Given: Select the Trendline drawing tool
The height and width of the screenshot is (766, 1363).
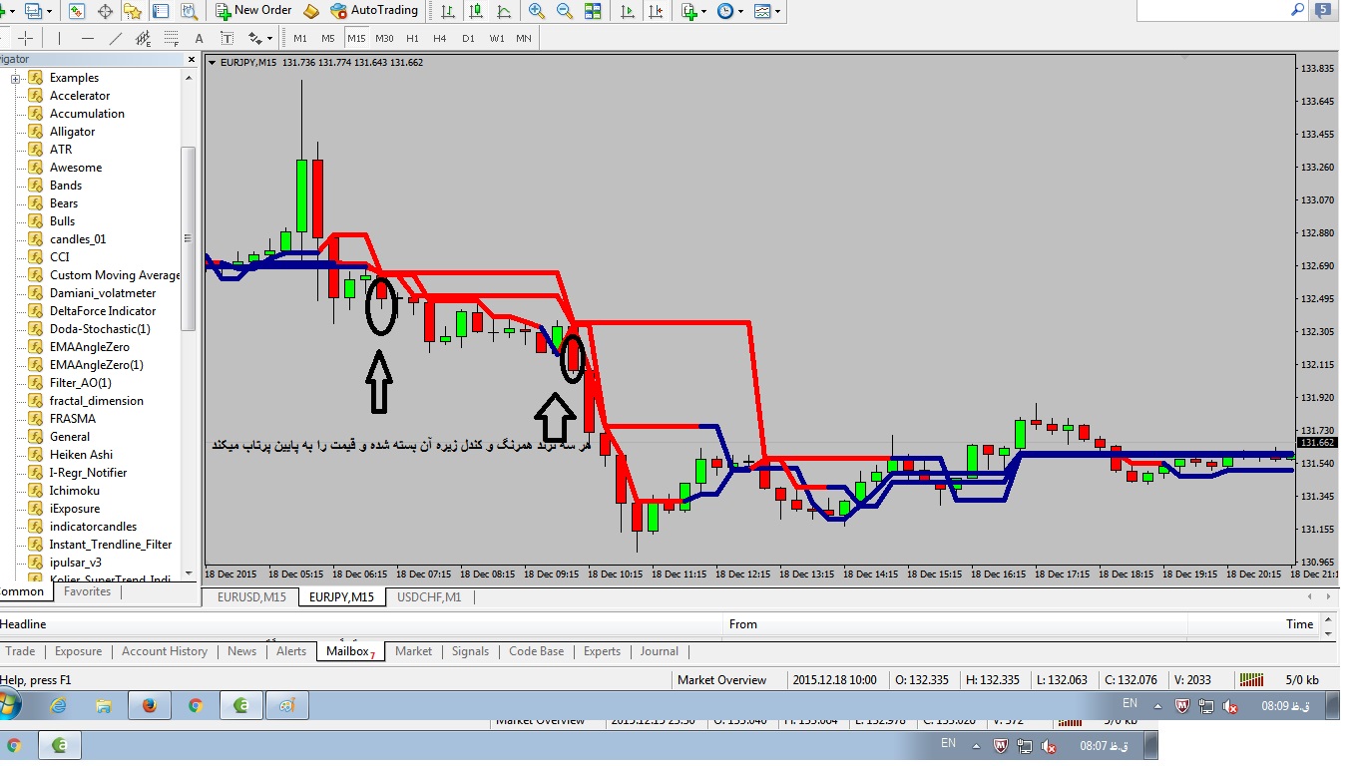Looking at the screenshot, I should point(116,38).
